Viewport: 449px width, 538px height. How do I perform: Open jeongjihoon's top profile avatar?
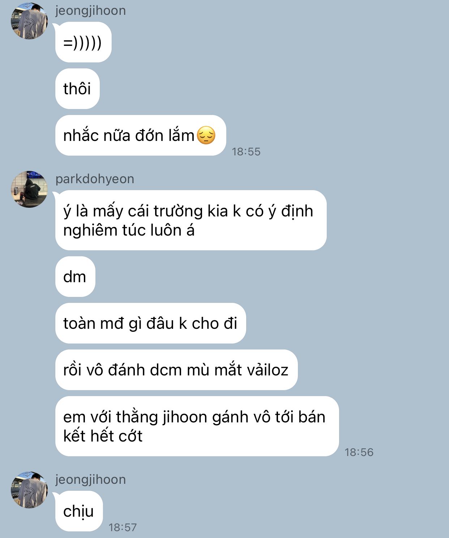click(x=29, y=21)
